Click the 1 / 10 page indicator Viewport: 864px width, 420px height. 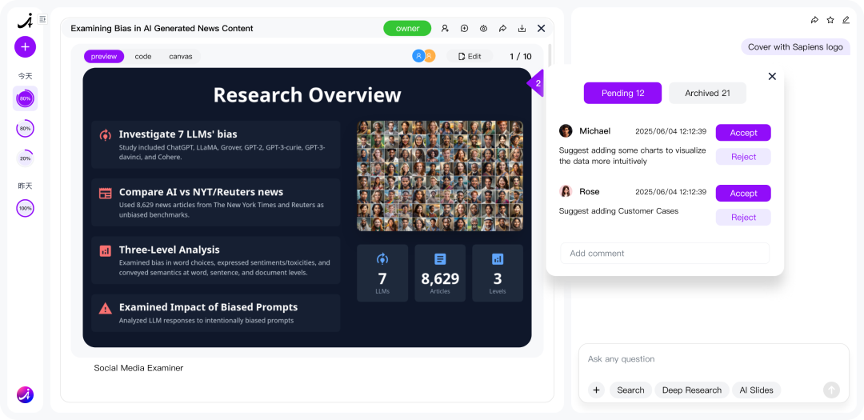point(521,56)
